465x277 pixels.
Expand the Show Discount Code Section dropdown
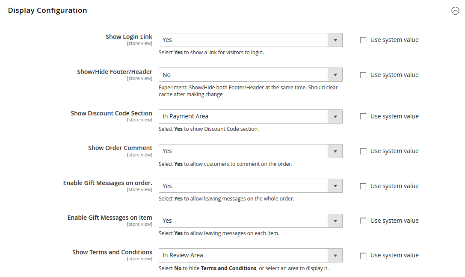[x=250, y=116]
